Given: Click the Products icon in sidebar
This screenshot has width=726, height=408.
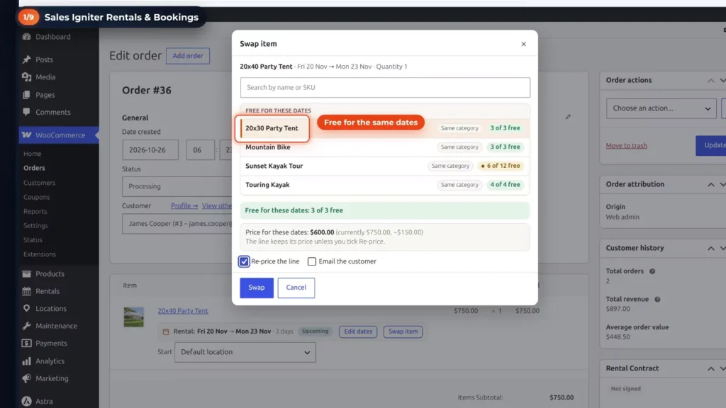Looking at the screenshot, I should pos(27,274).
